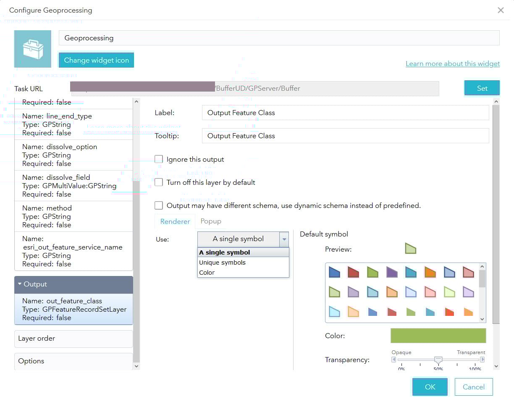Click the toolbox widget icon image
Viewport: 514px width, 402px height.
33,49
